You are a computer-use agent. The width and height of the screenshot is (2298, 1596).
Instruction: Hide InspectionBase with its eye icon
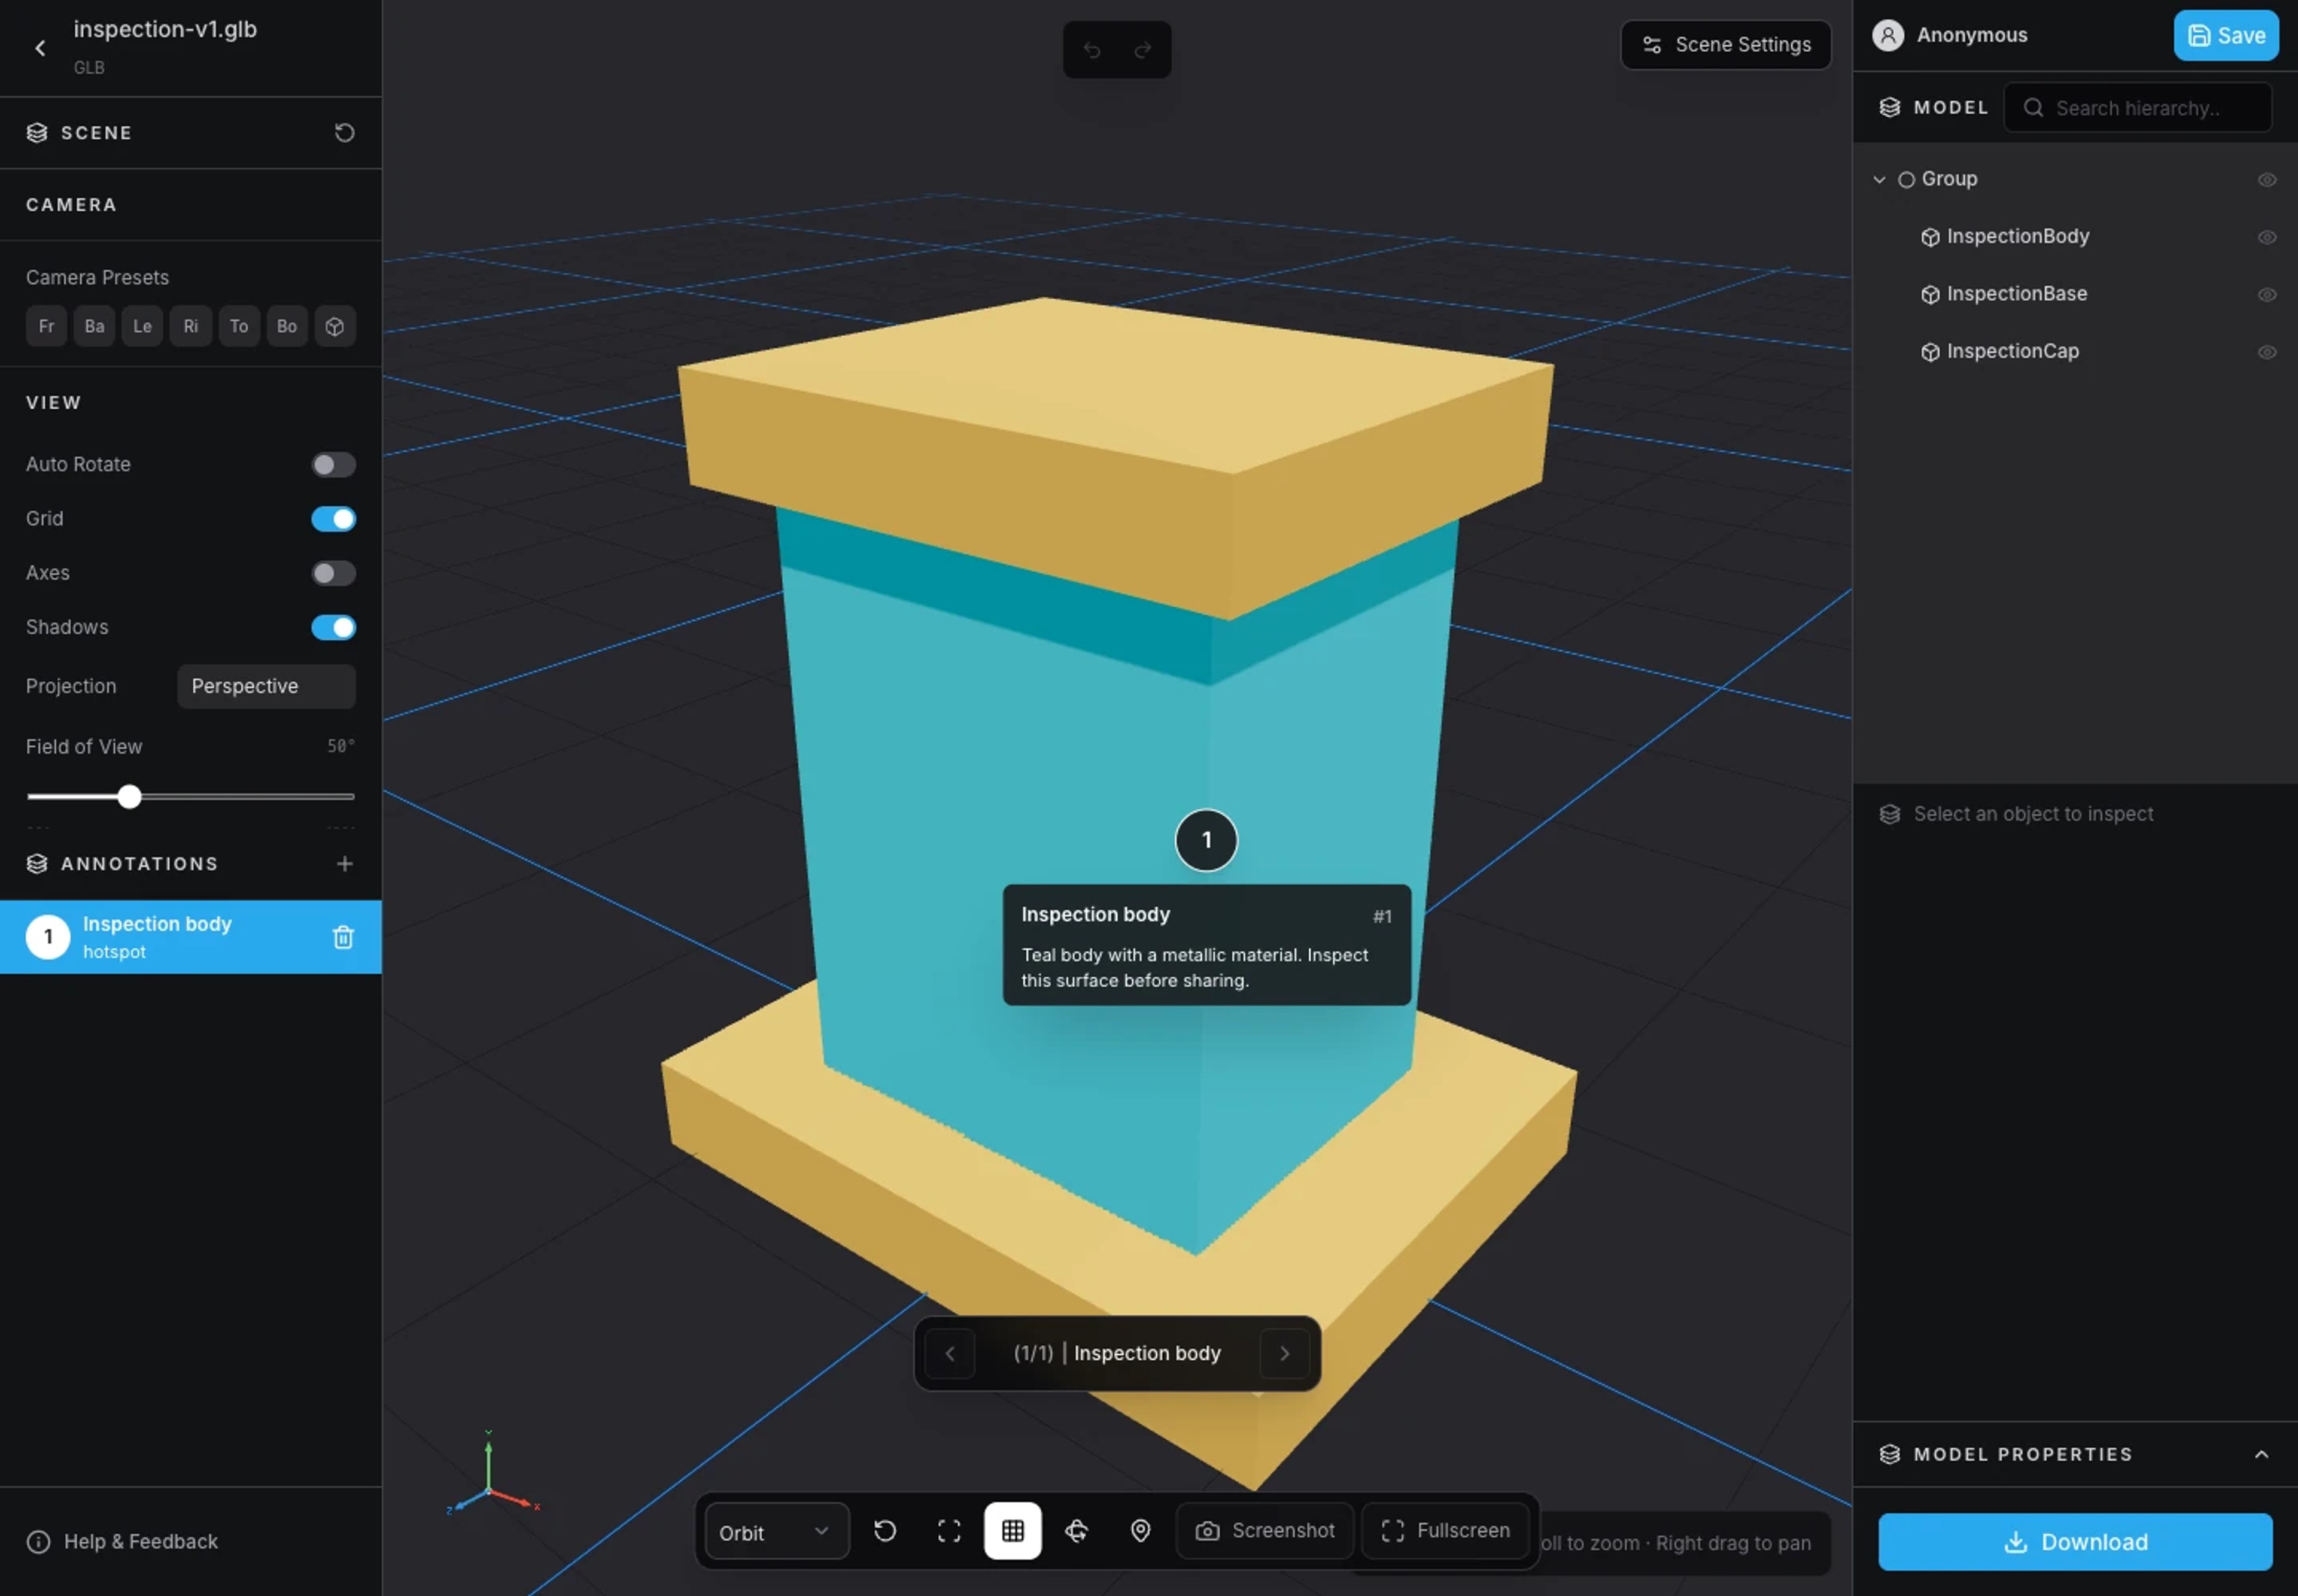tap(2267, 294)
